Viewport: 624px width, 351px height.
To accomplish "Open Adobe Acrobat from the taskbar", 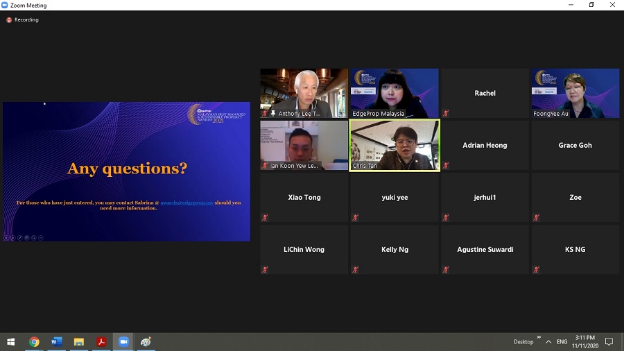I will pos(101,342).
